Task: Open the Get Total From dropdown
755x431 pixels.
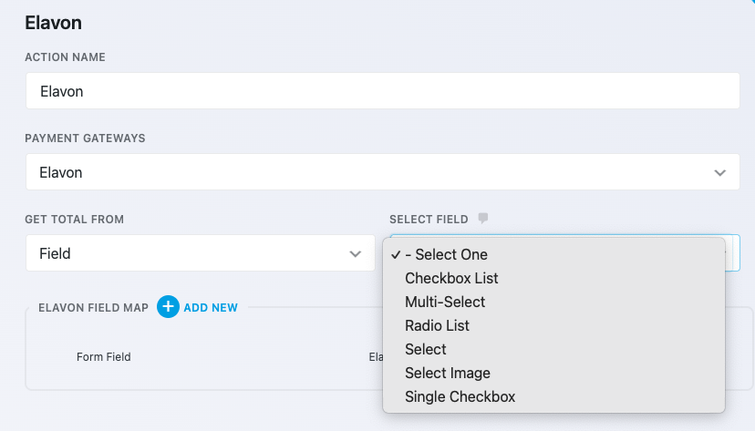Action: pos(201,253)
